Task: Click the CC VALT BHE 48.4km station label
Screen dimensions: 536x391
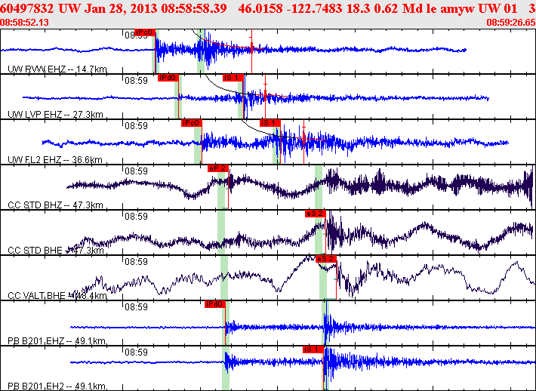Action: 57,296
